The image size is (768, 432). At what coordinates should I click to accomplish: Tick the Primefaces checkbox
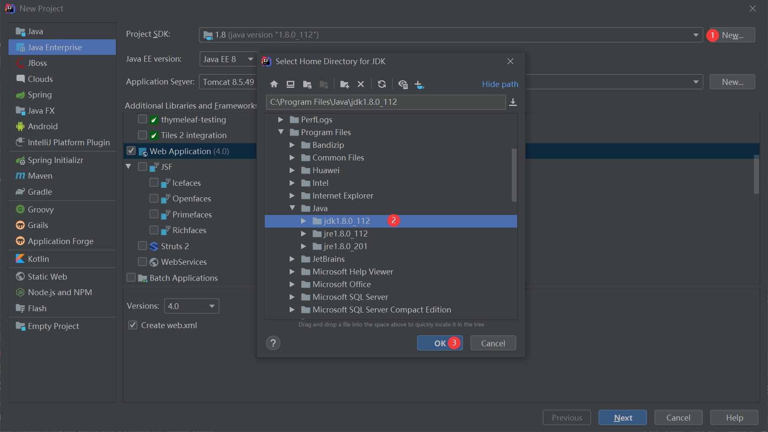154,214
